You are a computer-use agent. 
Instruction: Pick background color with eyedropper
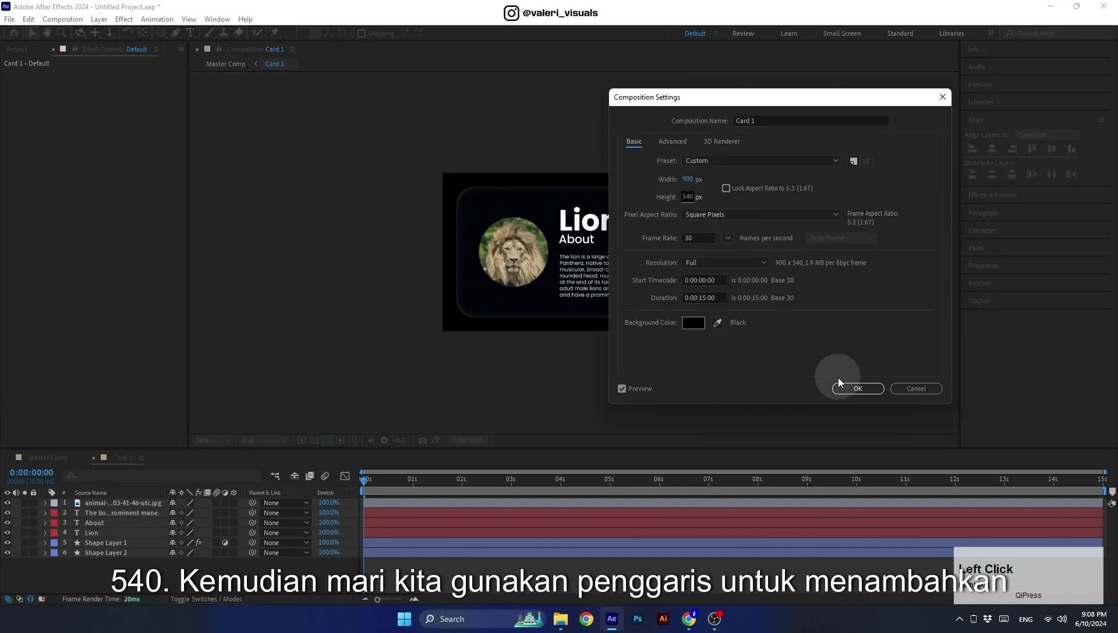pyautogui.click(x=717, y=323)
